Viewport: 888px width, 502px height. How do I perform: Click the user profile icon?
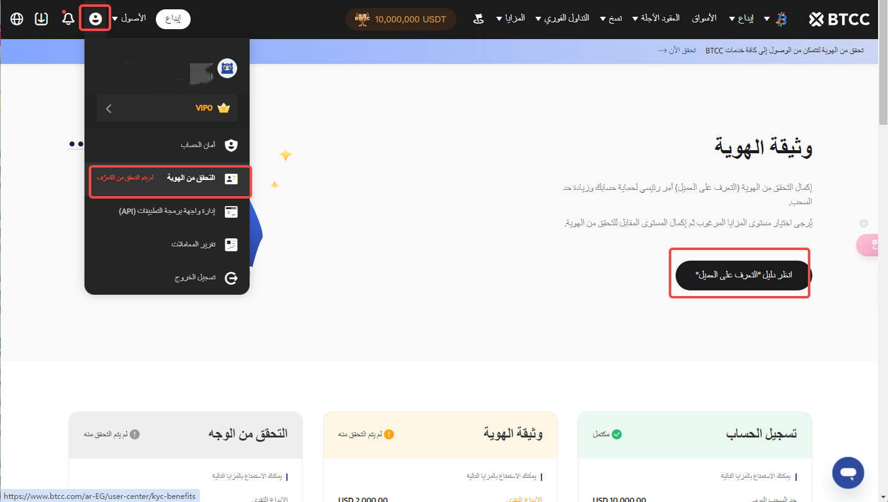pyautogui.click(x=96, y=19)
